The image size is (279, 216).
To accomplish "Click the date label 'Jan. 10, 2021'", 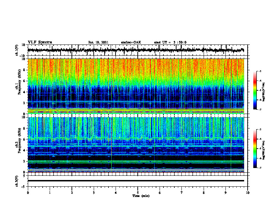I will click(x=98, y=42).
